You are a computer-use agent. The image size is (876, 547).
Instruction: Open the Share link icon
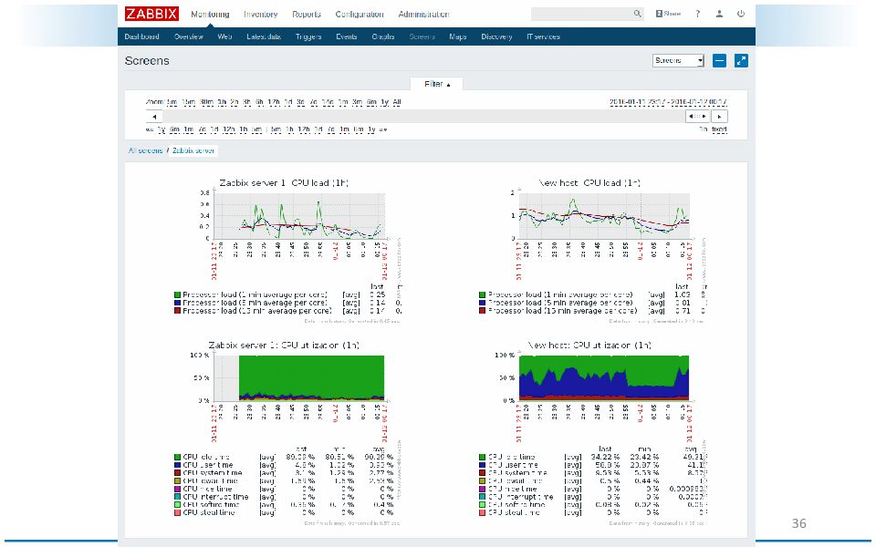click(x=668, y=15)
